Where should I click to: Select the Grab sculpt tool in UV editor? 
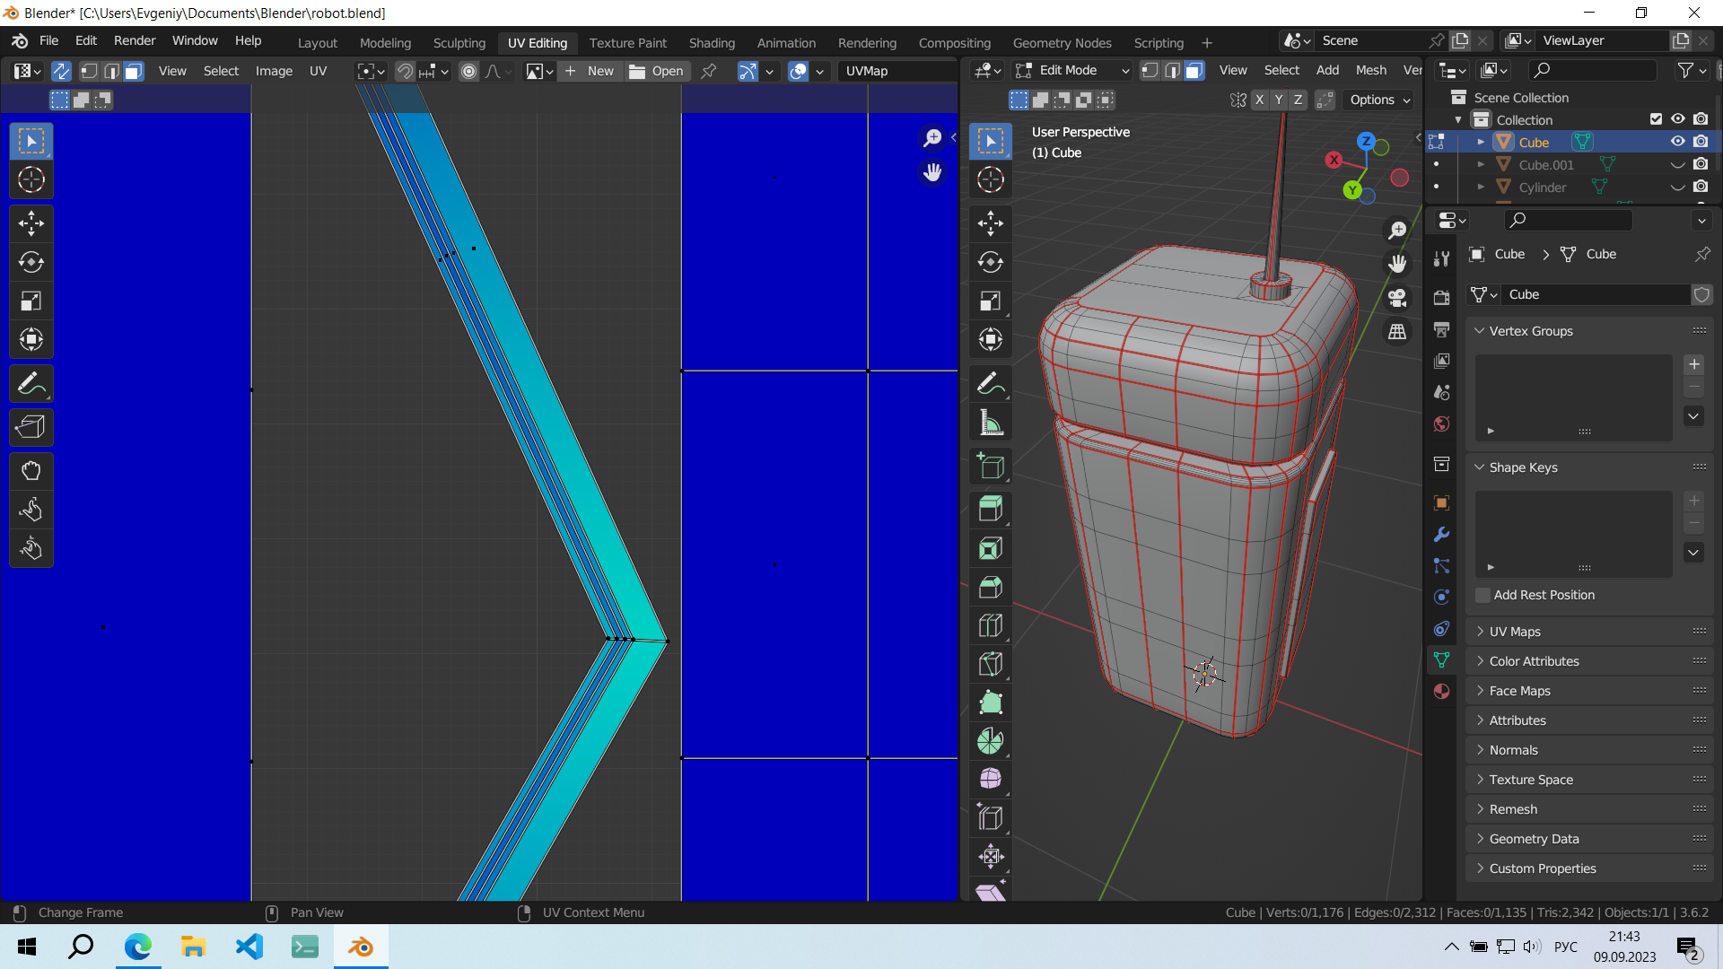tap(31, 471)
